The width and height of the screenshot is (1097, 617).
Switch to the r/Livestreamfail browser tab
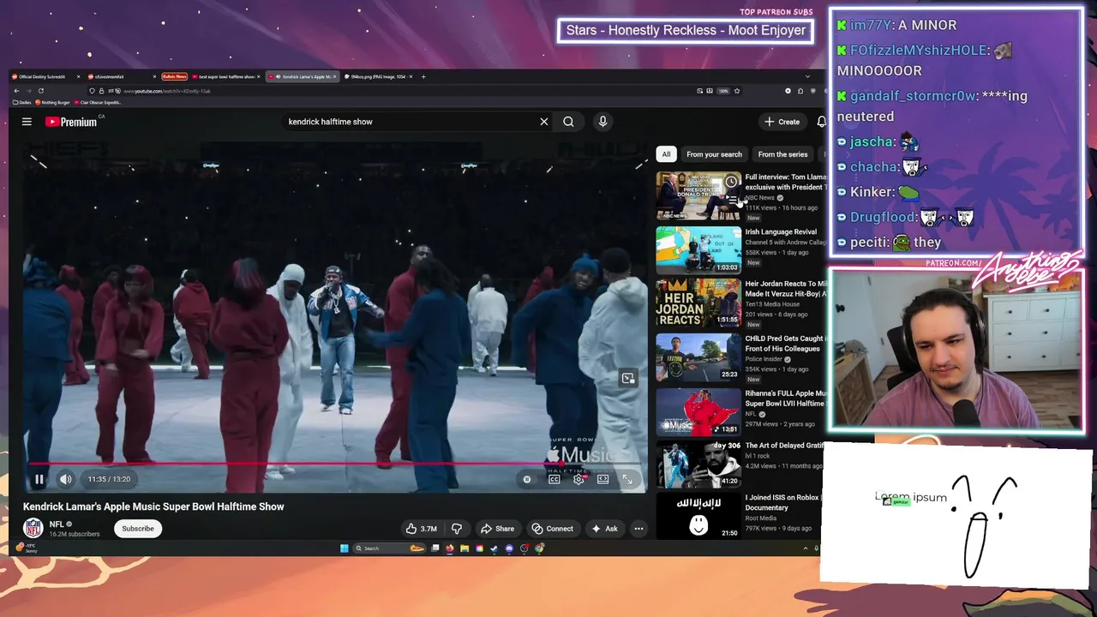(120, 76)
